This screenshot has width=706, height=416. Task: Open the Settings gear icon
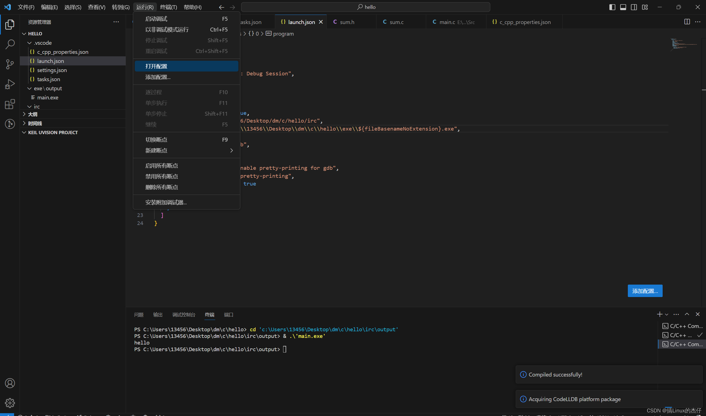pyautogui.click(x=10, y=403)
